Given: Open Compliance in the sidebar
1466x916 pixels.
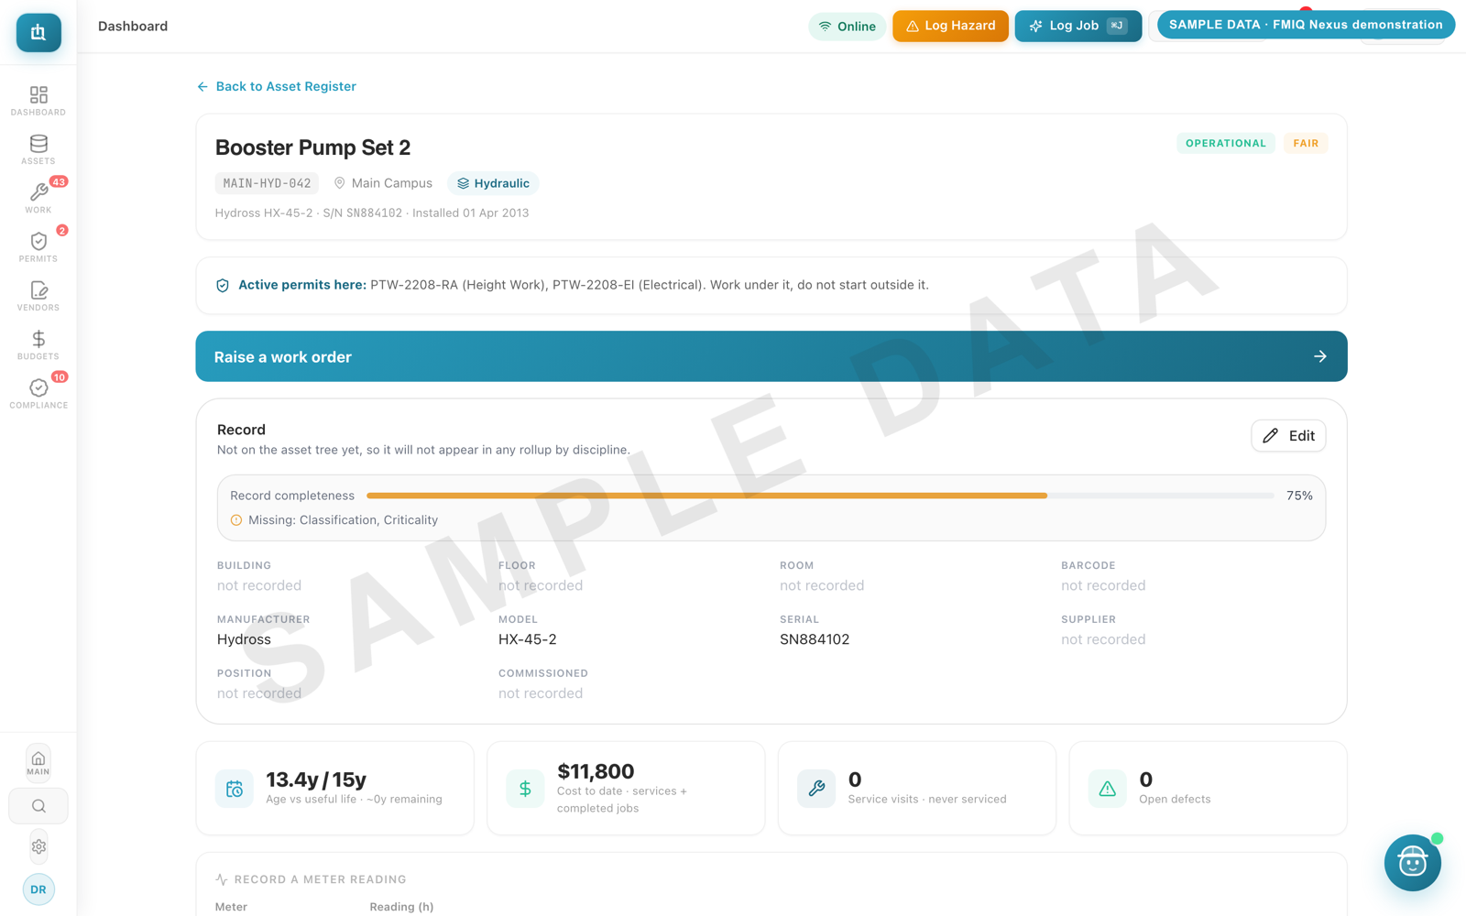Looking at the screenshot, I should pos(38,394).
